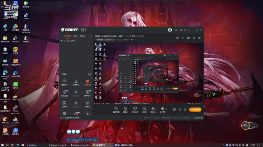Open the tool with the green badge
Viewport: 263px width, 147px height.
[87, 93]
